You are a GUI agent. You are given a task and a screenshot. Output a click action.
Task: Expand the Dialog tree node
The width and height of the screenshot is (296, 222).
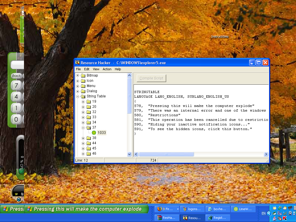(77, 91)
